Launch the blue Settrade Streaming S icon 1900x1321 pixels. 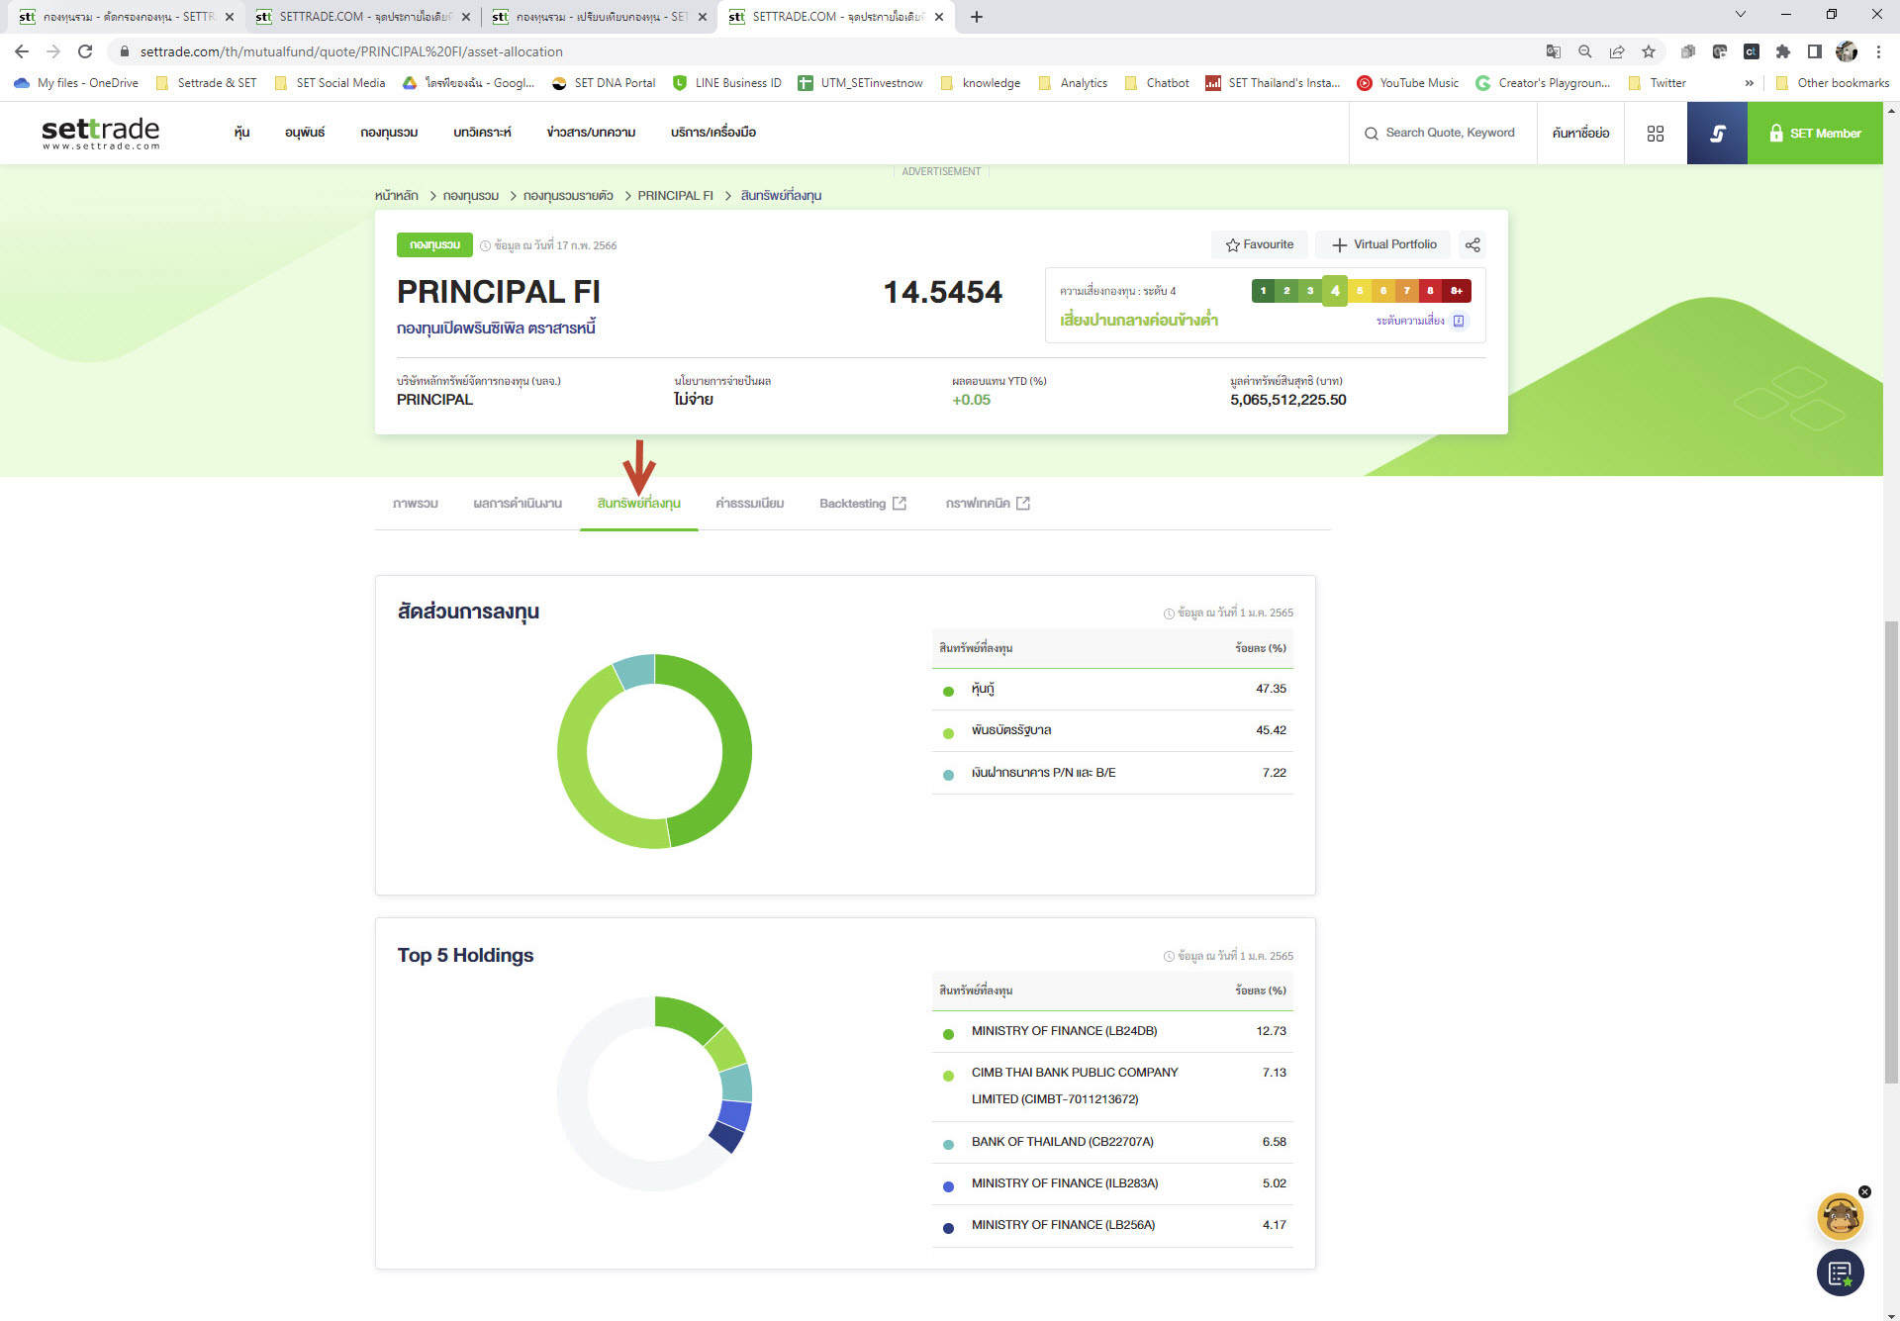1718,133
